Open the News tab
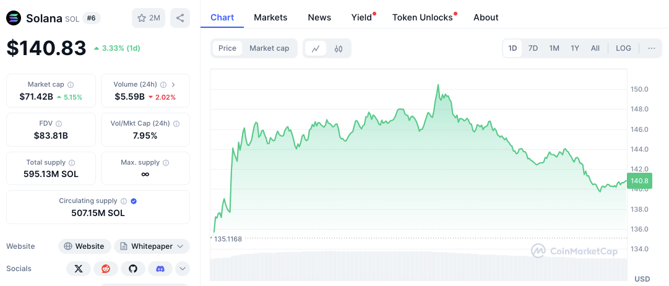The height and width of the screenshot is (286, 669). (319, 17)
